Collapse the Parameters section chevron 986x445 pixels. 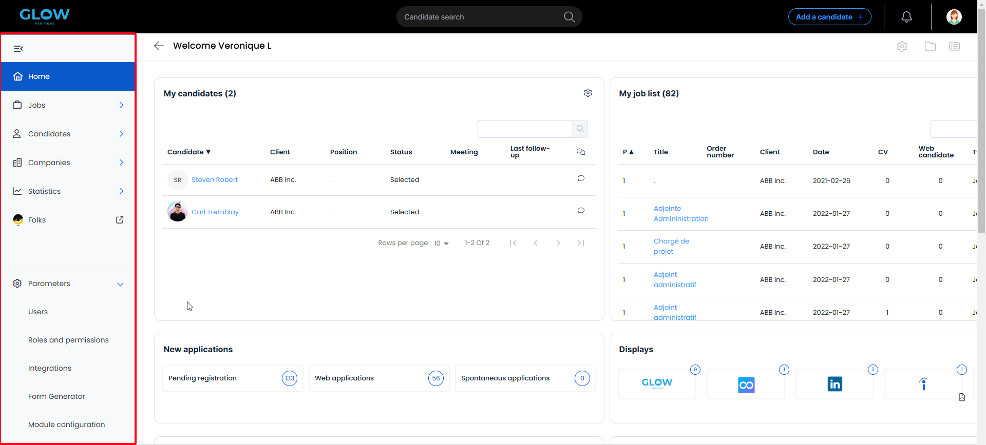coord(120,284)
